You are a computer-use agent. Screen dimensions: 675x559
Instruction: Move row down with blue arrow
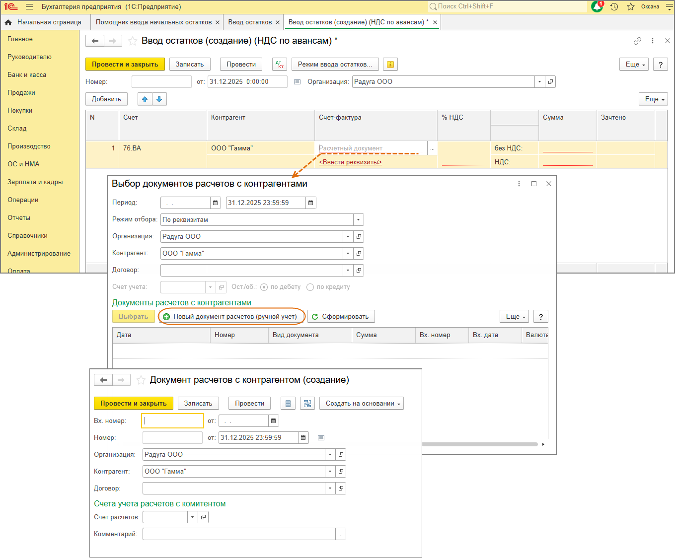(x=159, y=99)
